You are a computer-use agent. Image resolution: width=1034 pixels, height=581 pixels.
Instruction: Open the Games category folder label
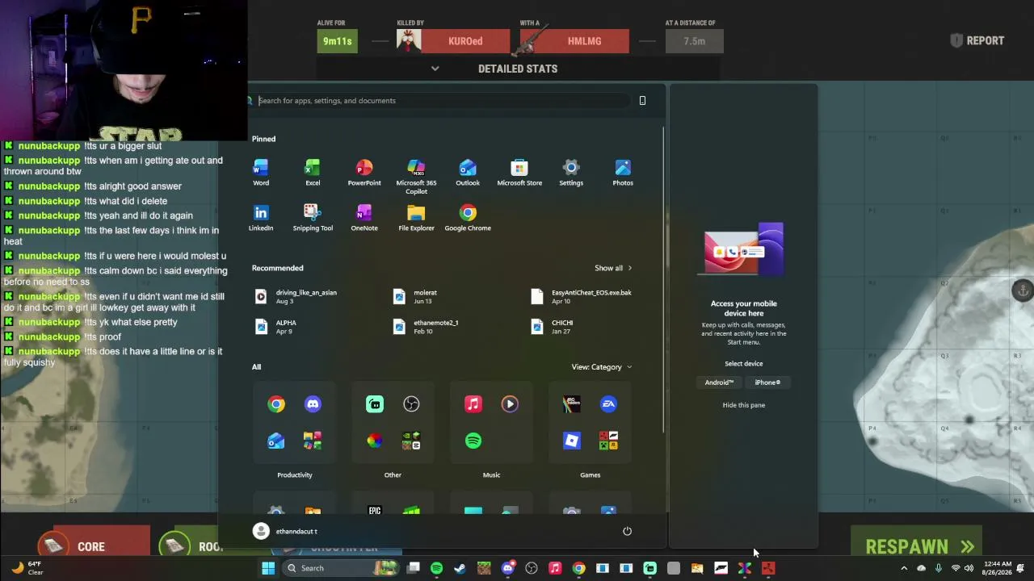click(x=591, y=475)
